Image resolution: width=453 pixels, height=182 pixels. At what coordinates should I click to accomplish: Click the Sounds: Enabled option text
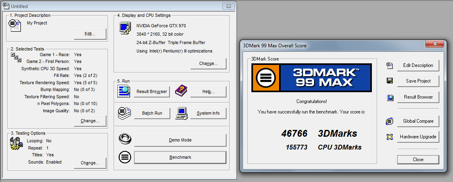(45, 162)
